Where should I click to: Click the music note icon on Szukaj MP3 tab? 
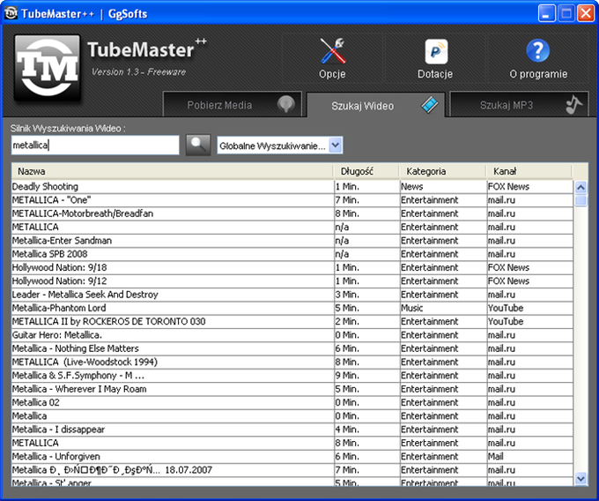click(573, 104)
